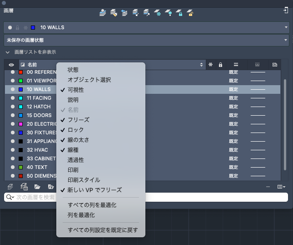Open the current layer 10 WALLS dropdown arrow
The height and width of the screenshot is (245, 293).
pyautogui.click(x=286, y=27)
